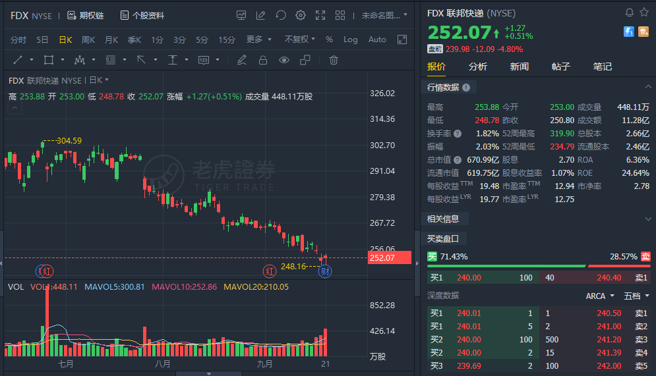Image resolution: width=656 pixels, height=376 pixels.
Task: Open the ARCA exchange dropdown
Action: pos(599,296)
